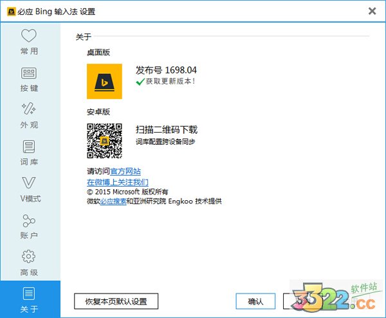Viewport: 386px width, 318px height.
Task: Click the green checkmark update icon
Action: 140,82
